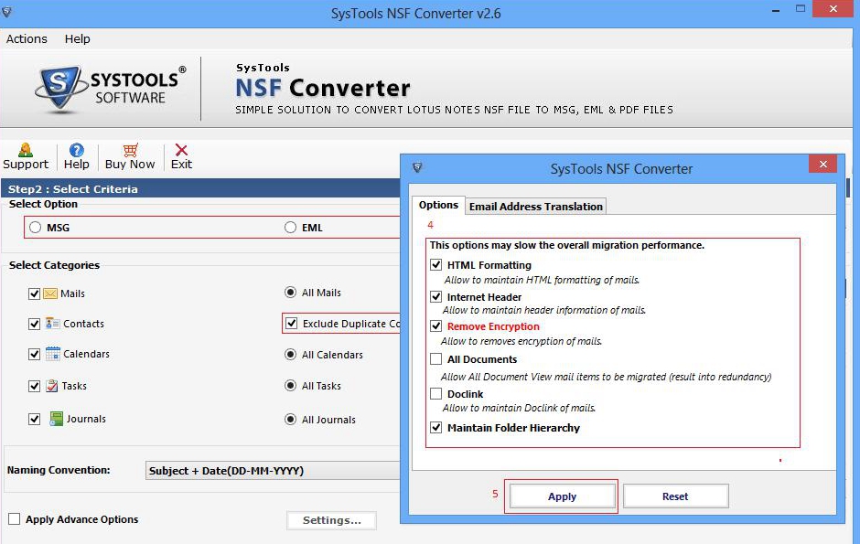Click the 'Step2 : Select Criteria' header

coord(73,189)
